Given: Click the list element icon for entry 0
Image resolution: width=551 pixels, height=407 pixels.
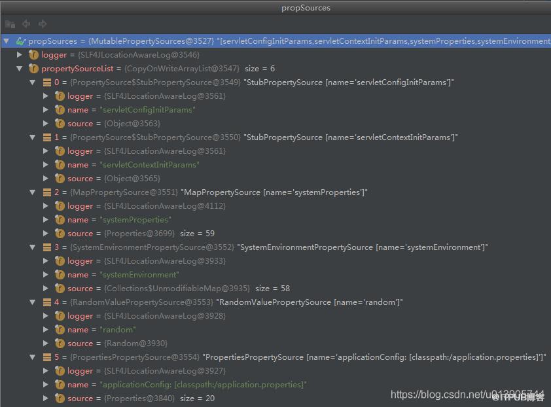Looking at the screenshot, I should (x=46, y=82).
